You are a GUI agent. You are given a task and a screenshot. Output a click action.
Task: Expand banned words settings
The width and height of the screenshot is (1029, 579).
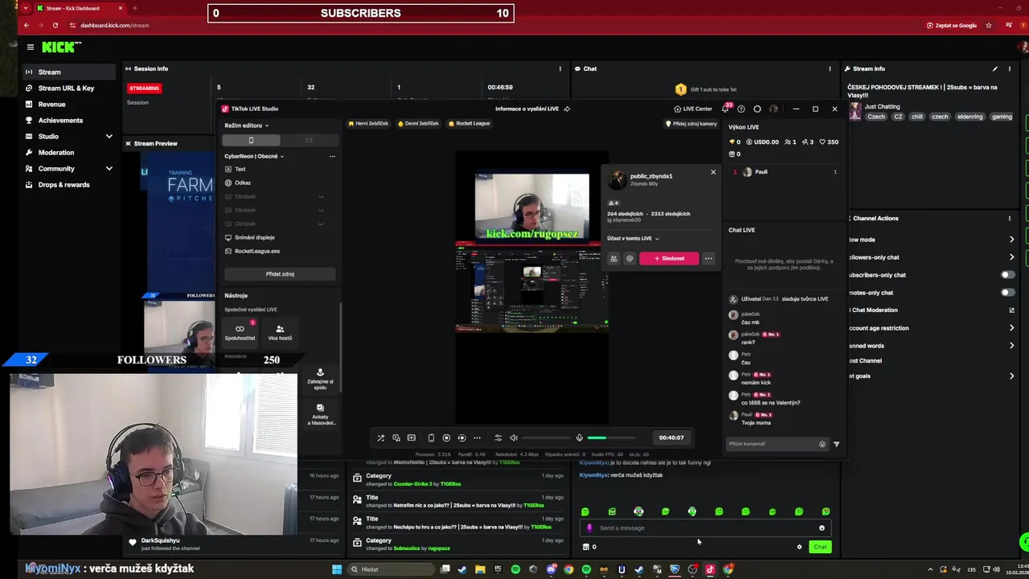1011,346
